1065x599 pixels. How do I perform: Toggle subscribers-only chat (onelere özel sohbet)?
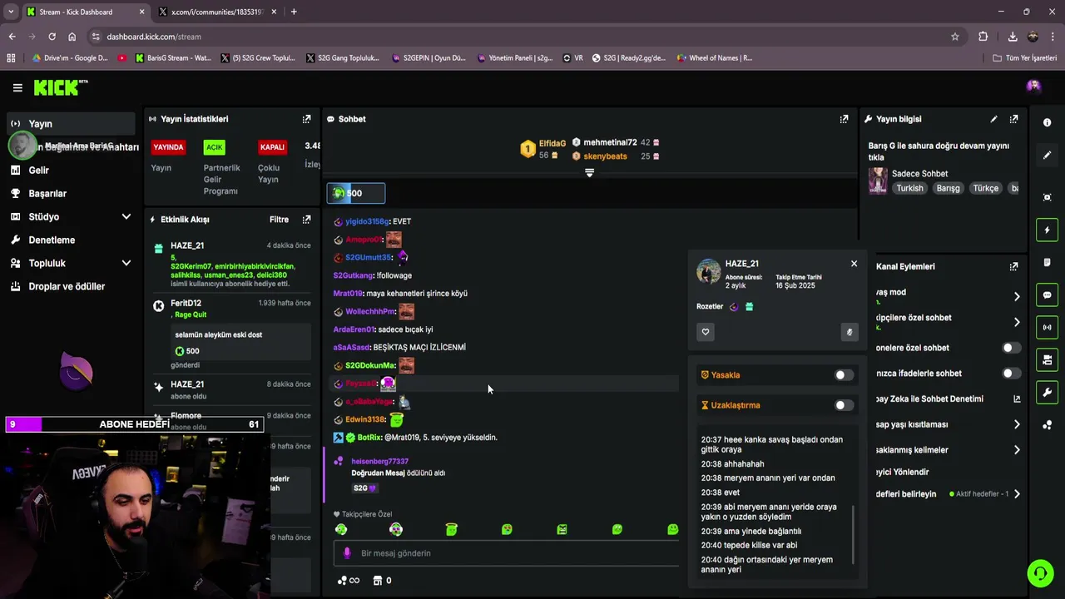pyautogui.click(x=1010, y=348)
